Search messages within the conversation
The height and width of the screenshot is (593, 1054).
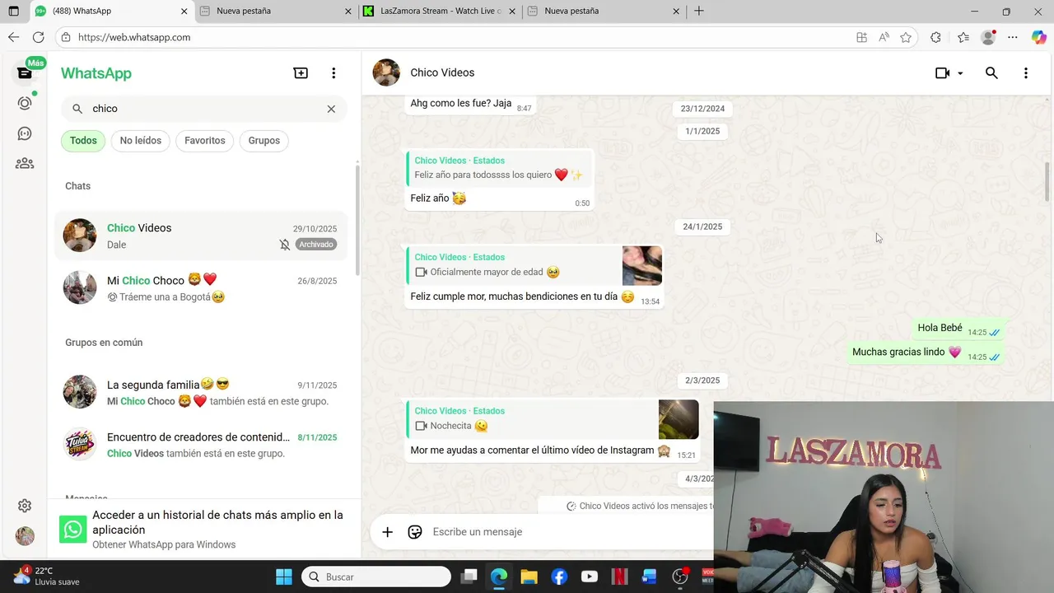991,73
